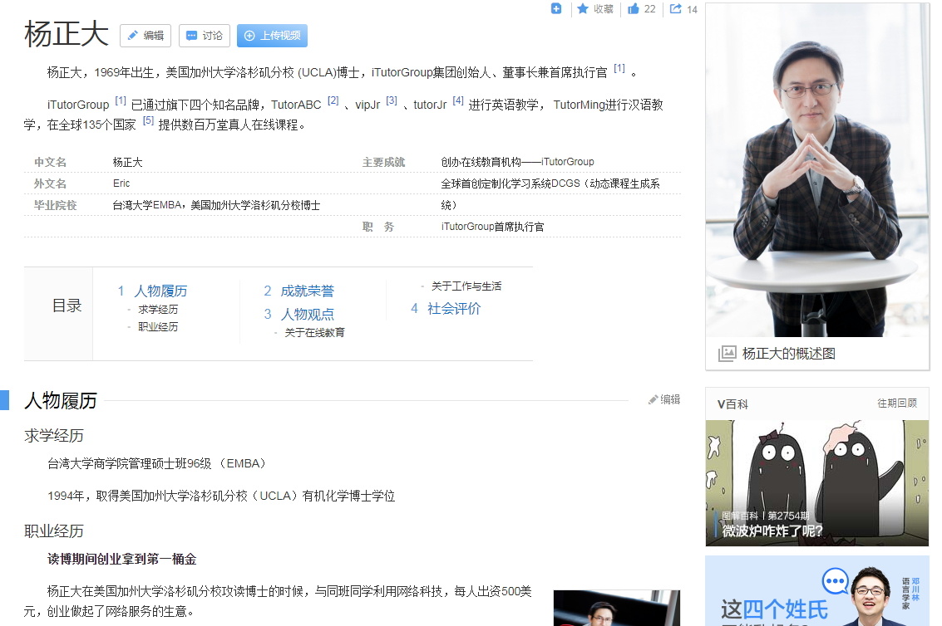Go to 人物观点 contents entry

(x=307, y=315)
